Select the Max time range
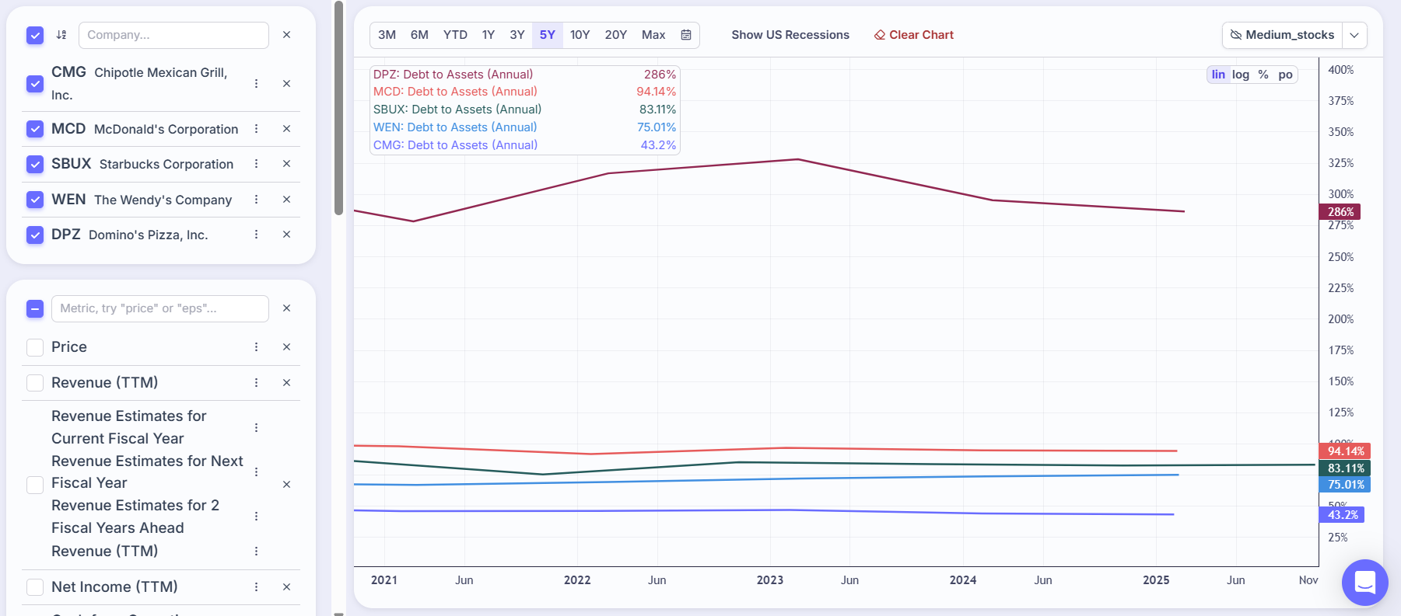The image size is (1401, 616). [x=653, y=35]
